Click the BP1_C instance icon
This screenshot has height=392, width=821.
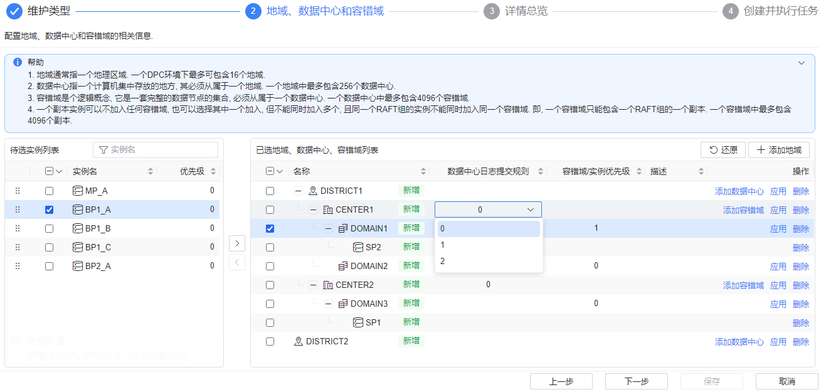coord(78,247)
